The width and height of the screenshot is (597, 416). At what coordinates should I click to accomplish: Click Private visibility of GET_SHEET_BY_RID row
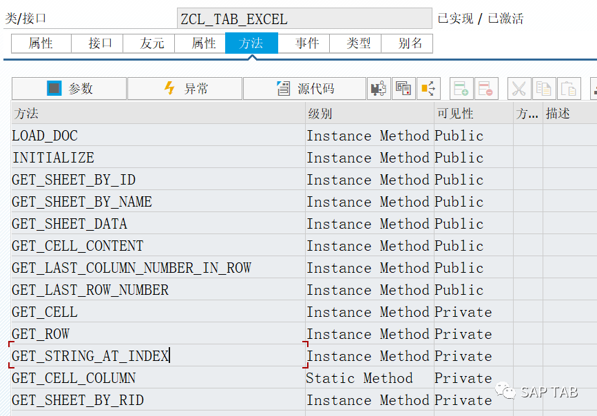click(x=474, y=400)
